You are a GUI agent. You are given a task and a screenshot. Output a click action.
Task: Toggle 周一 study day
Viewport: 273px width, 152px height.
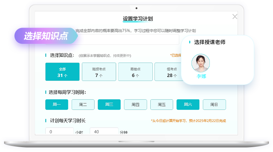[x=57, y=104]
